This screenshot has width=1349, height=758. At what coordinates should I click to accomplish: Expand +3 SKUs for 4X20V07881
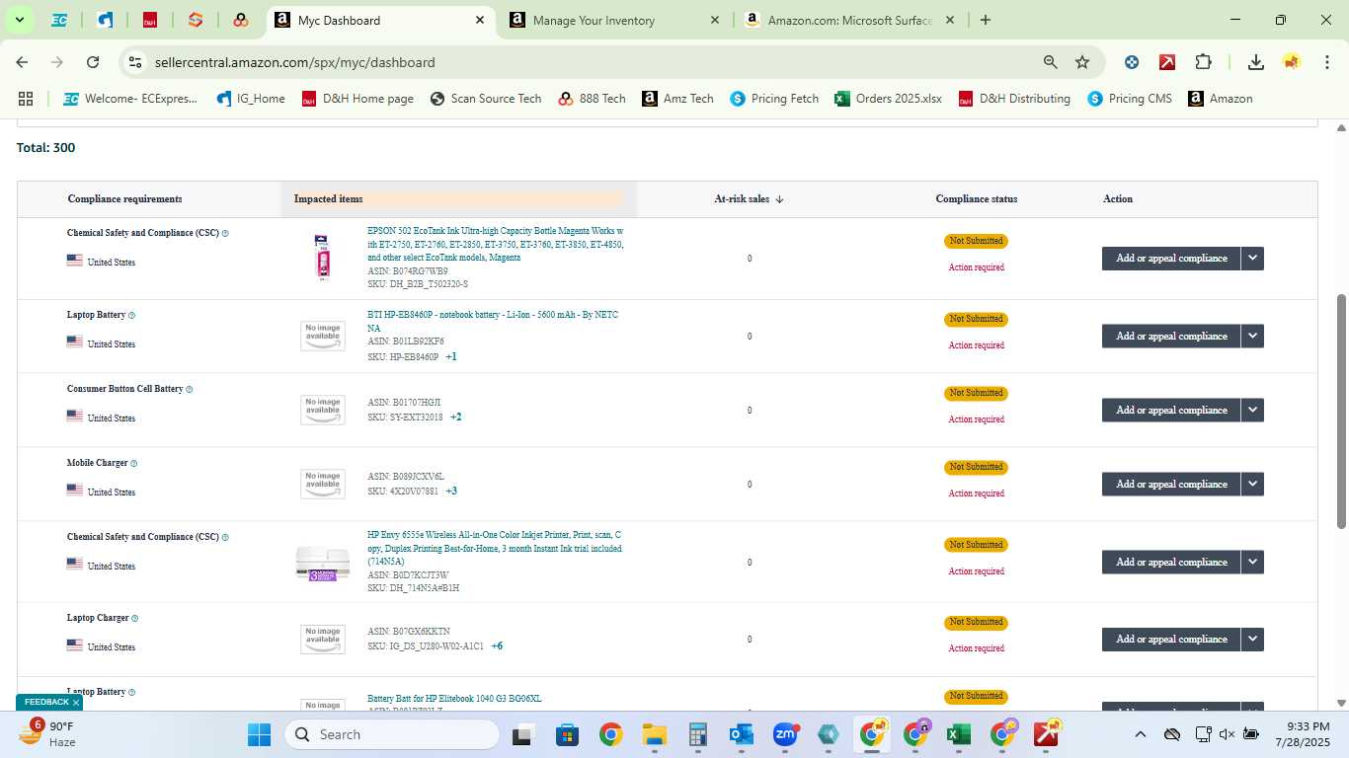(451, 492)
